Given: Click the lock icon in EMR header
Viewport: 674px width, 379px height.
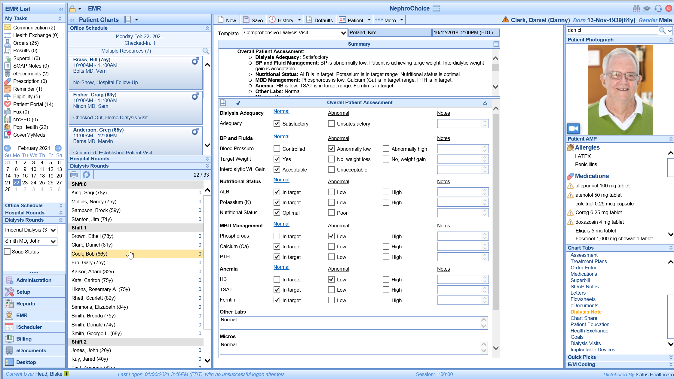Looking at the screenshot, I should [x=72, y=9].
